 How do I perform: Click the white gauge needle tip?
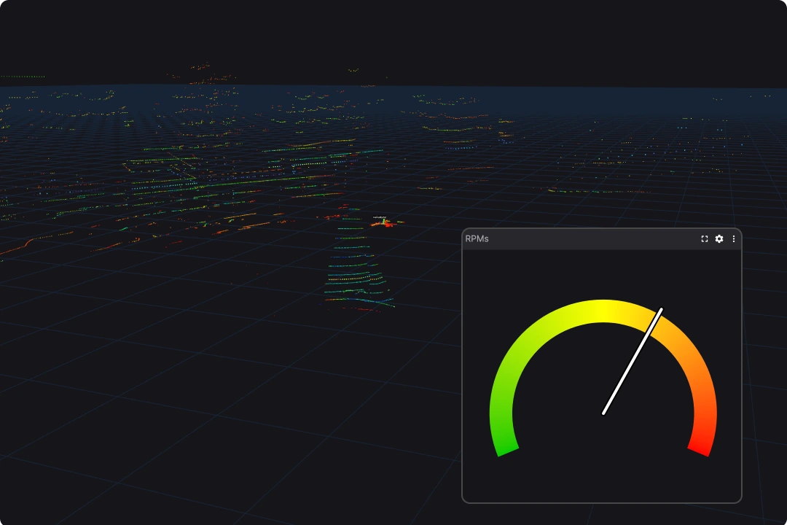(x=660, y=311)
